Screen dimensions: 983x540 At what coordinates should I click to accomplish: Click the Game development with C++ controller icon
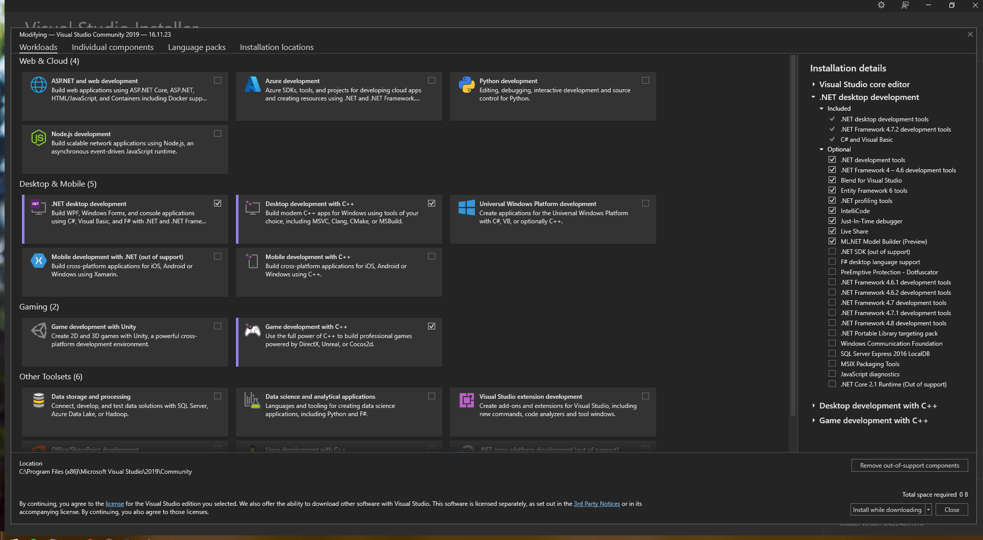coord(253,330)
